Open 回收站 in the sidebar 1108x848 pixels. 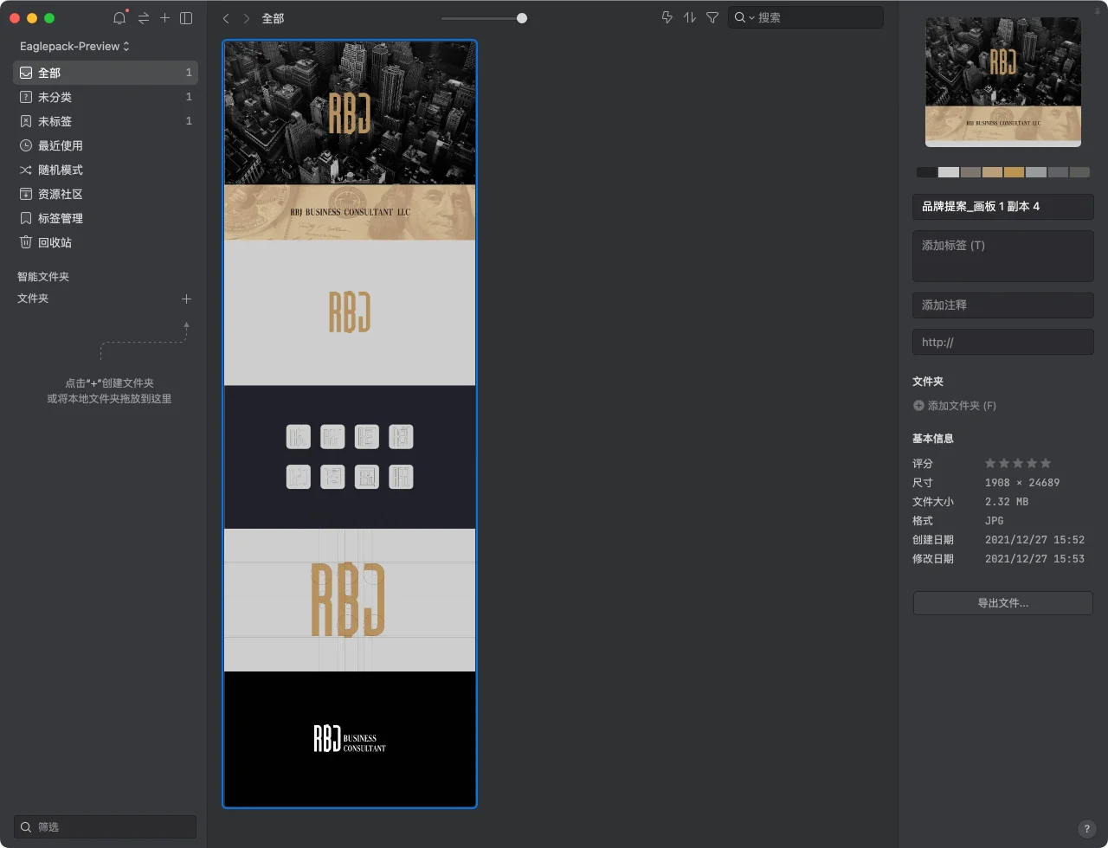pos(106,242)
